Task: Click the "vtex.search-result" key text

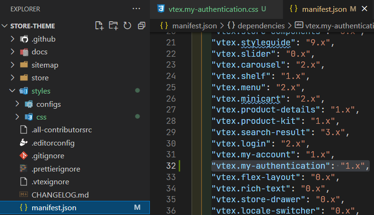Action: [x=261, y=132]
